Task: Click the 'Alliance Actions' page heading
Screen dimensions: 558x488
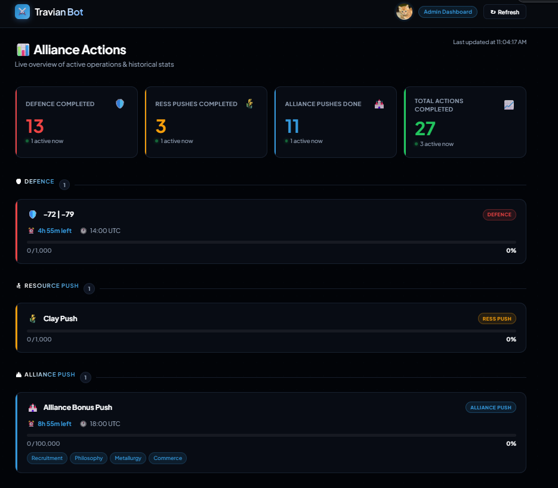Action: tap(80, 50)
